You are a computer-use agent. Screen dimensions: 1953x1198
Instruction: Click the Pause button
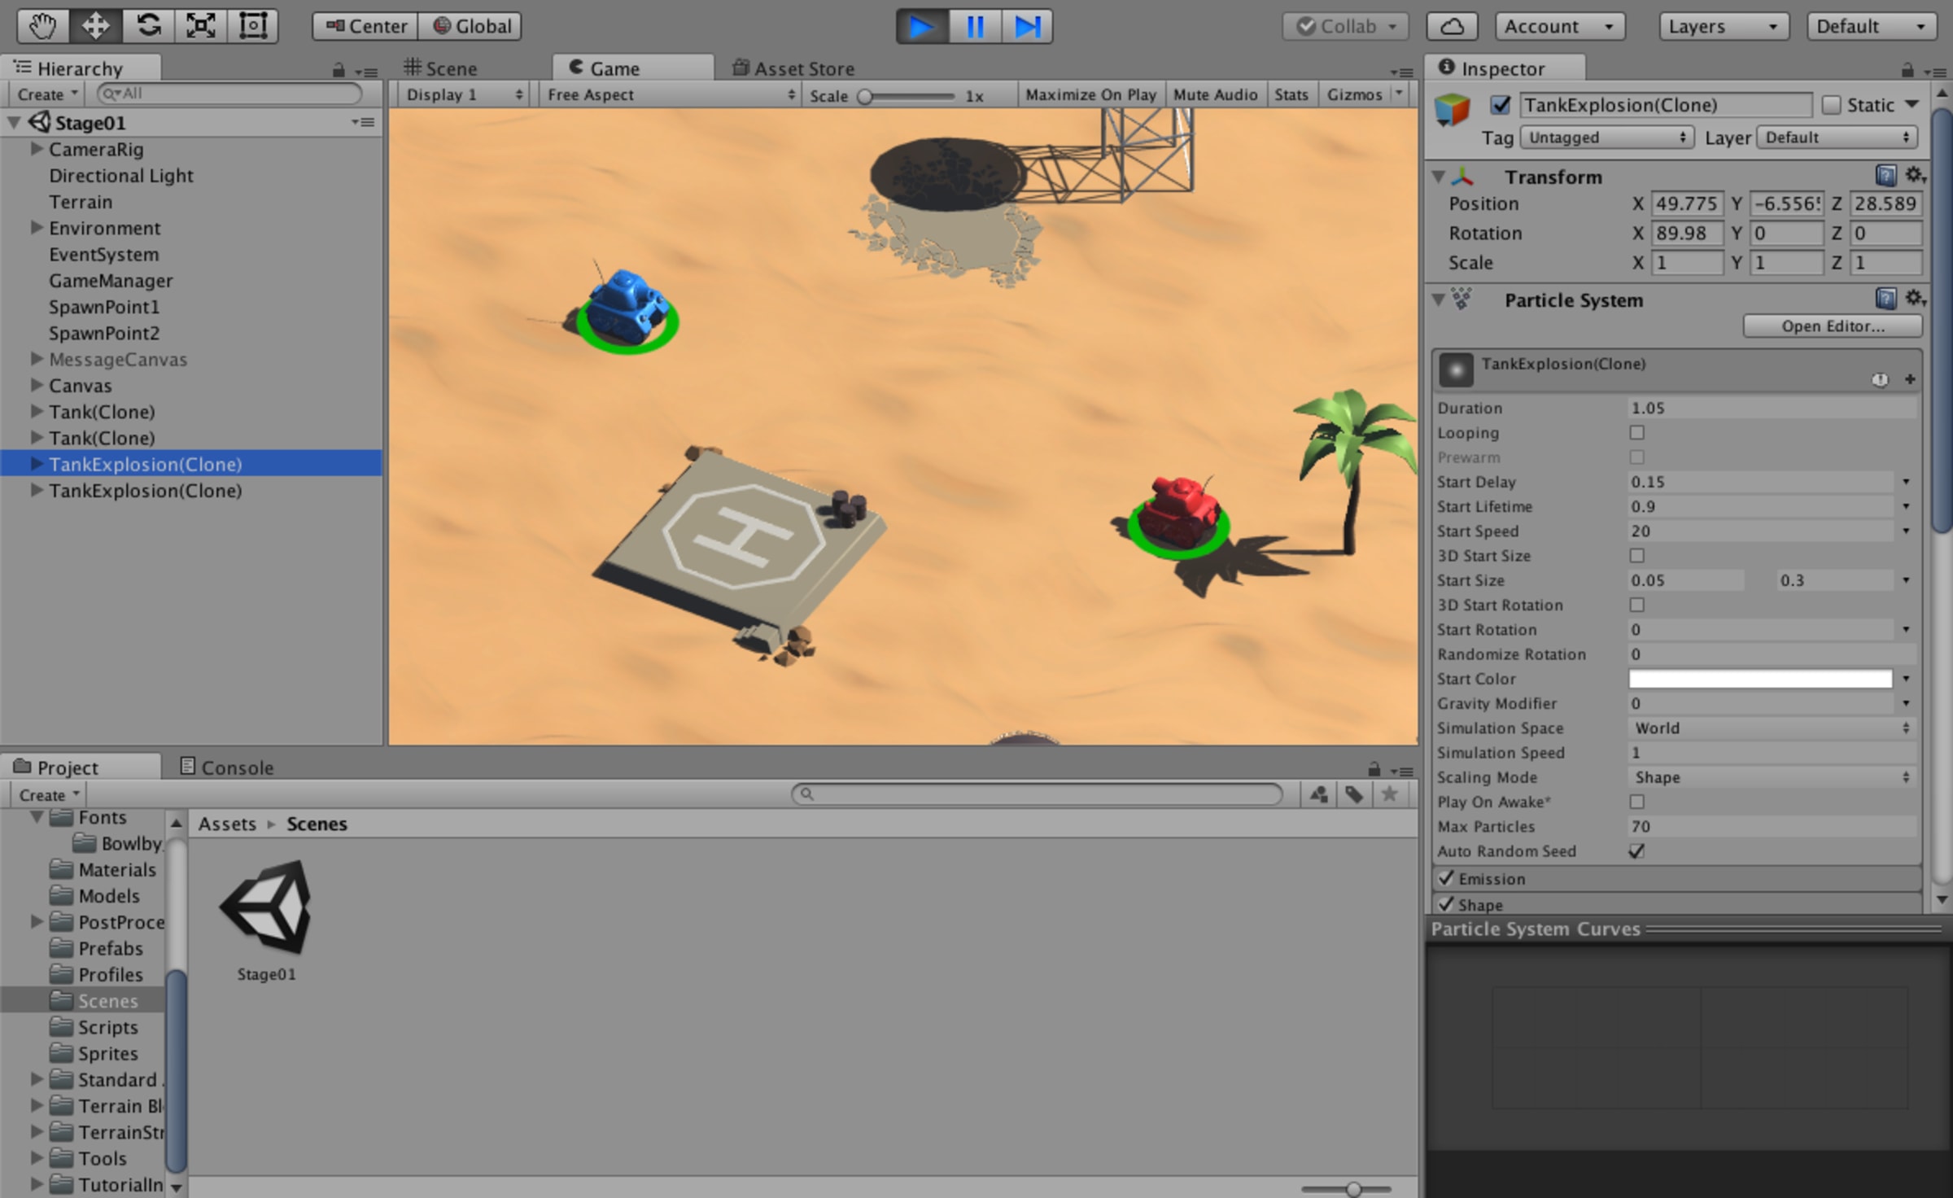pos(975,26)
